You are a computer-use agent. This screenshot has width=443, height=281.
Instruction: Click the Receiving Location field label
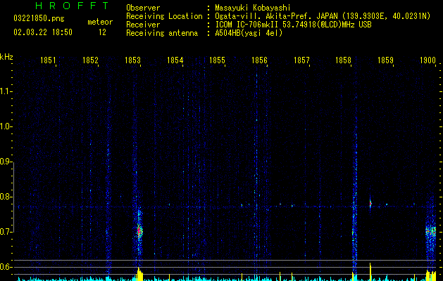click(x=164, y=16)
